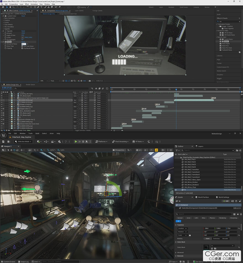The width and height of the screenshot is (243, 263).
Task: Enable the Snapping checkbox
Action: click(x=78, y=7)
